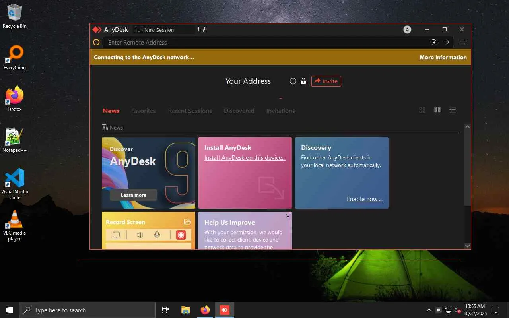Image resolution: width=509 pixels, height=318 pixels.
Task: Switch to large tiles view
Action: point(422,110)
